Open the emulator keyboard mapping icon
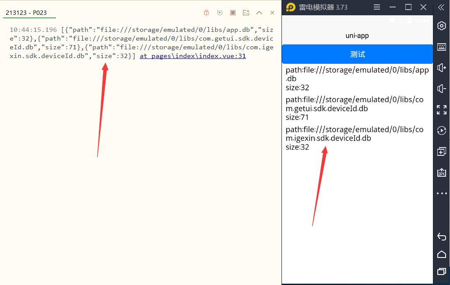The width and height of the screenshot is (450, 285). 442,47
